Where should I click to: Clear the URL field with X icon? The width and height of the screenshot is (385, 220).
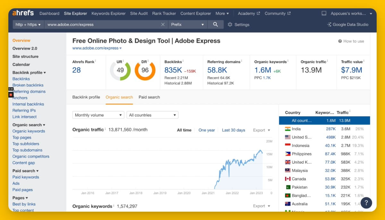click(163, 24)
